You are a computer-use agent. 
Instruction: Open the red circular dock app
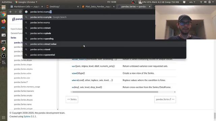click(x=4, y=49)
